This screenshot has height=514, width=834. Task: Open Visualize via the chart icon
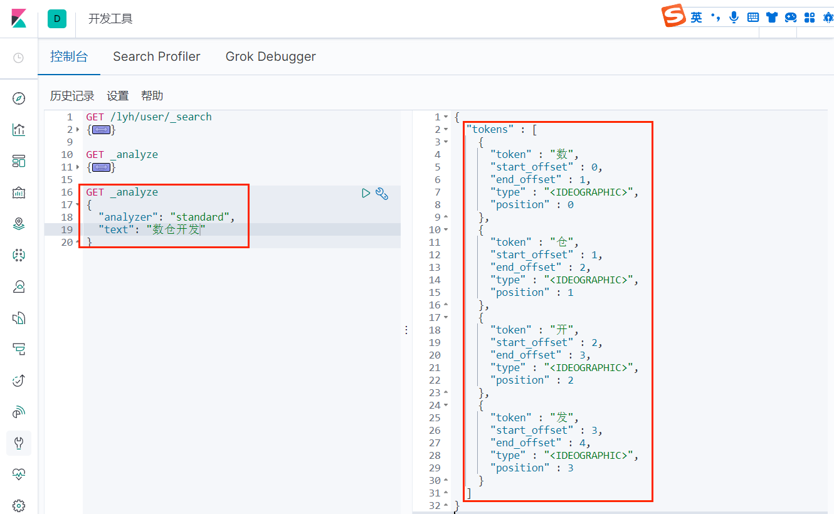tap(19, 130)
